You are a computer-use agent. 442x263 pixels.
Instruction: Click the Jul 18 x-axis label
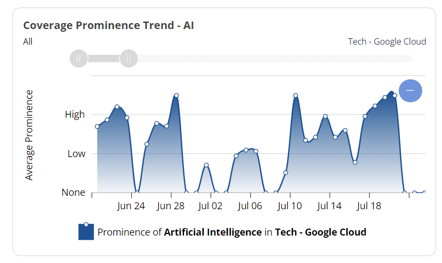pos(369,206)
